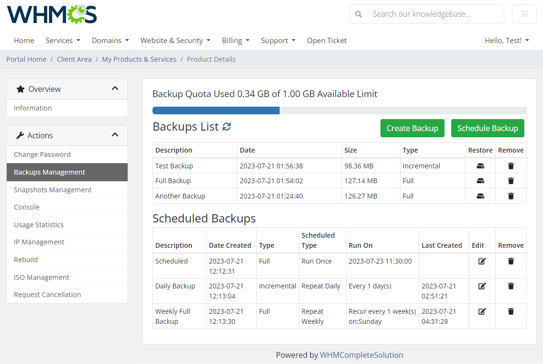Viewport: 543px width, 364px height.
Task: Edit the Daily Backup schedule
Action: [x=482, y=286]
